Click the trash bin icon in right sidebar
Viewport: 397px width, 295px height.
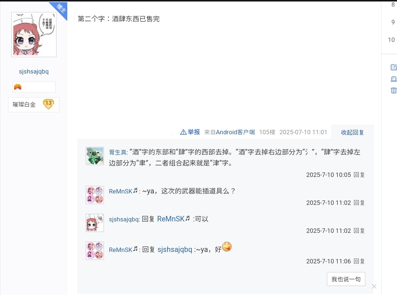(x=393, y=90)
